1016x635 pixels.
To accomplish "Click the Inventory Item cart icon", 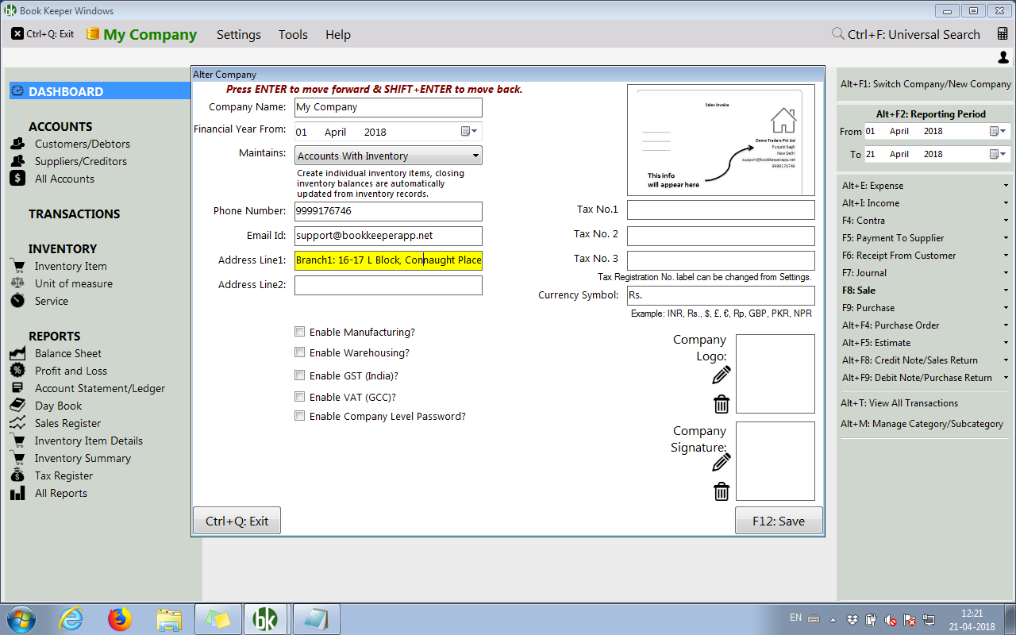I will 17,266.
